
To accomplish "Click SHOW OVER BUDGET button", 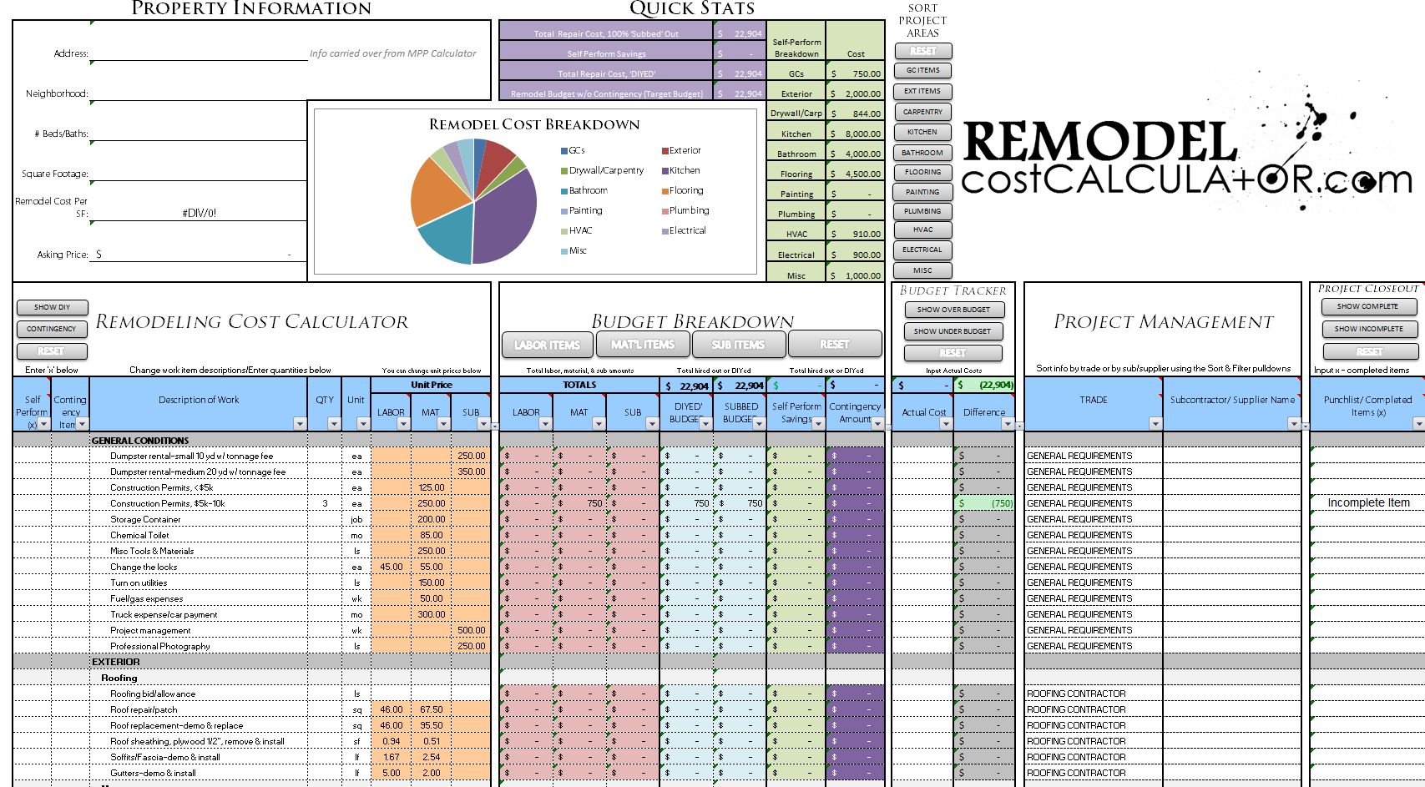I will [953, 310].
